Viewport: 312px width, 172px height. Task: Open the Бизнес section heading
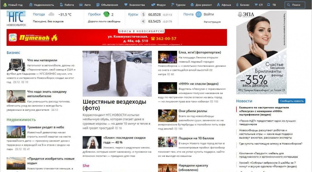click(13, 52)
